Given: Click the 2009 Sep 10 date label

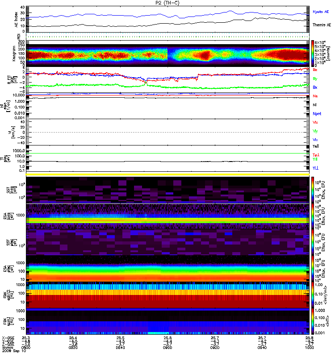Looking at the screenshot, I should click(14, 351).
